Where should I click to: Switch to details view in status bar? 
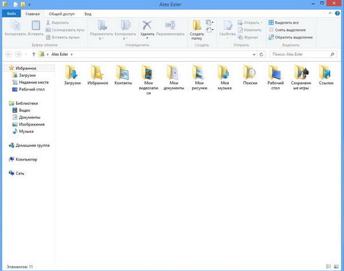tap(329, 267)
